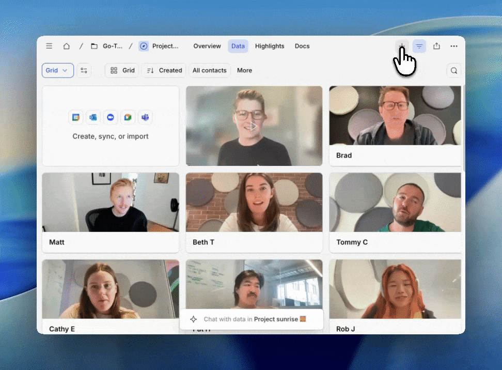Click the name label 'Tommy C'
This screenshot has height=370, width=502.
352,242
